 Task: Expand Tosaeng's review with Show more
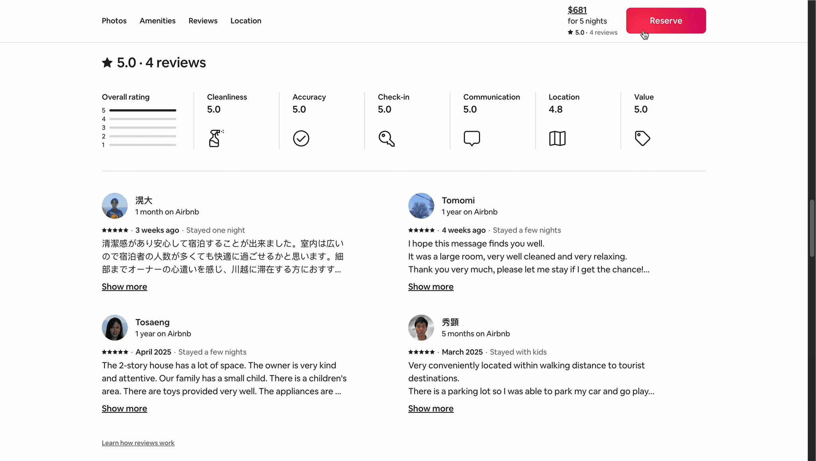click(x=124, y=408)
